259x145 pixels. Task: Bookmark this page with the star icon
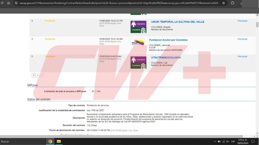[x=223, y=3]
